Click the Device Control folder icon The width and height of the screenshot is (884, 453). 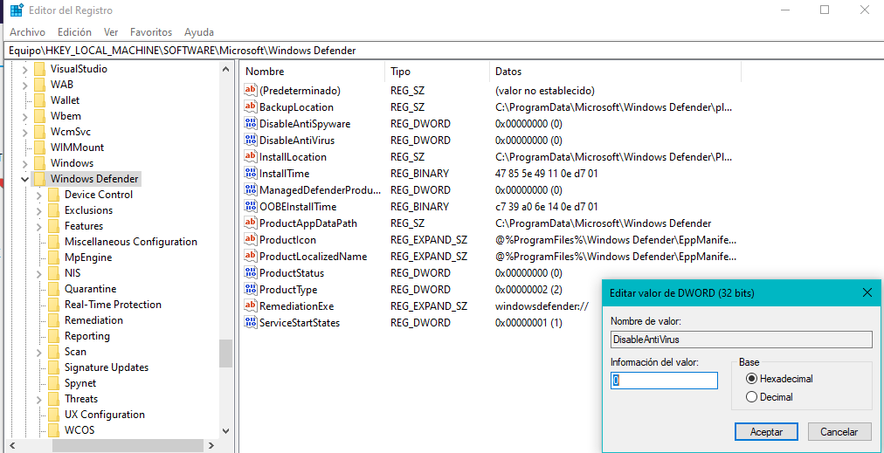tap(53, 195)
